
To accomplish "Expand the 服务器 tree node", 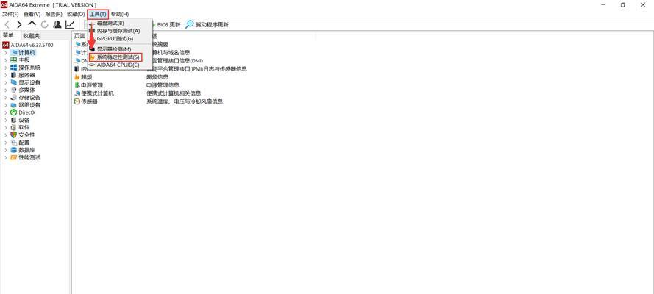I will coord(6,76).
